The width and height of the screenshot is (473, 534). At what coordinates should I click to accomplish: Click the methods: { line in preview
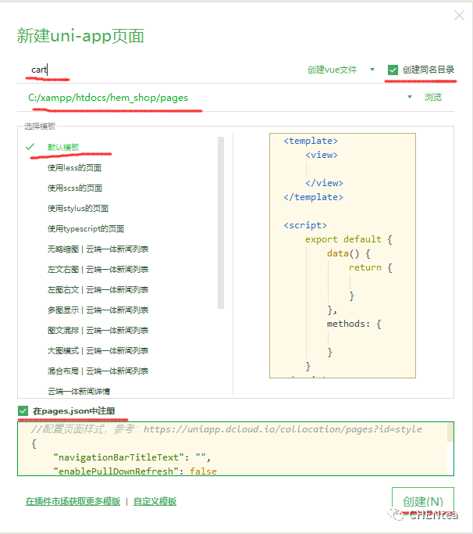click(x=354, y=324)
